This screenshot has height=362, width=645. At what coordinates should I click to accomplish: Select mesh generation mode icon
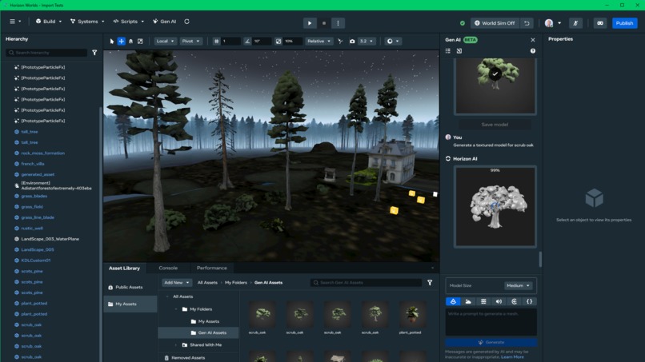(x=453, y=301)
